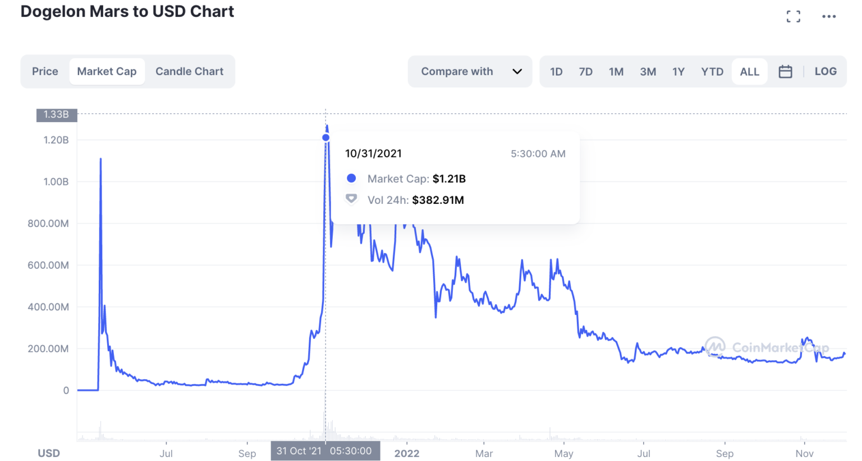Image resolution: width=862 pixels, height=461 pixels.
Task: Select the YTD time range
Action: click(712, 72)
